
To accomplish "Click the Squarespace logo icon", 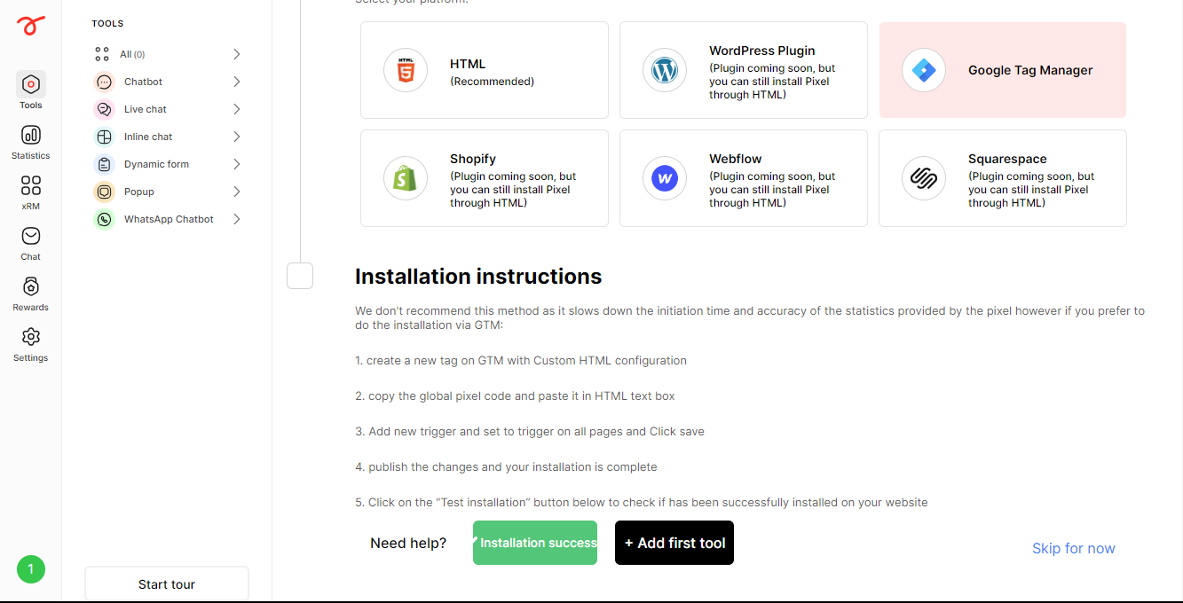I will (924, 178).
